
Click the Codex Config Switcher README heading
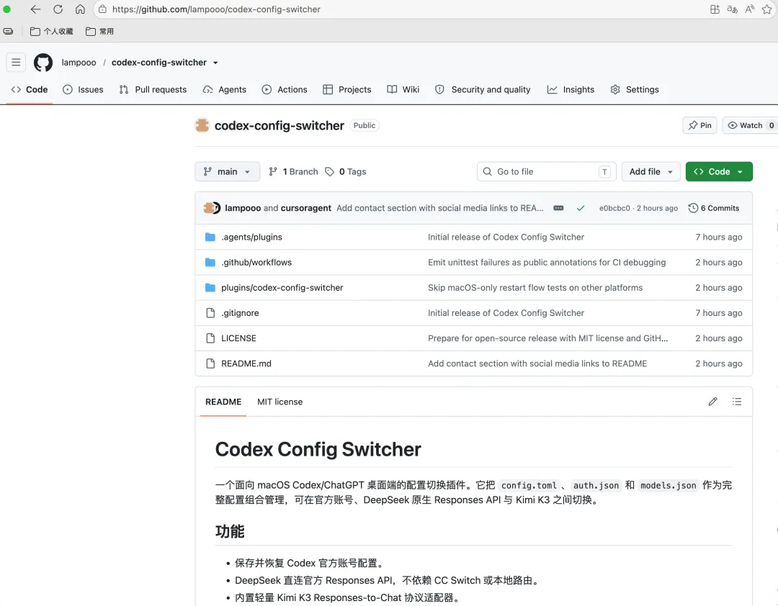(318, 449)
